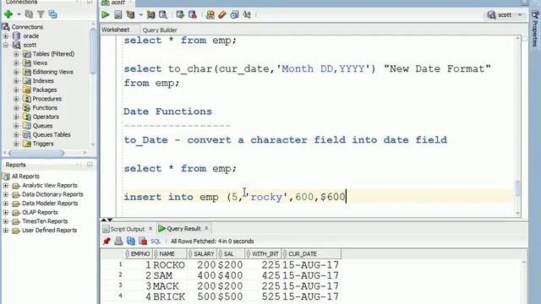The height and width of the screenshot is (304, 541).
Task: Click the Connections tree vertical scrollbar
Action: 93,52
